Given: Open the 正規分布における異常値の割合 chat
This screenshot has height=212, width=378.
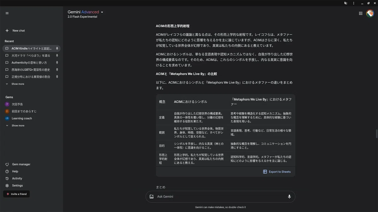Looking at the screenshot, I should (31, 77).
